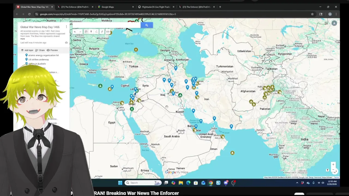Click the blue pin near Kuwait
This screenshot has height=196, width=349.
(x=193, y=111)
